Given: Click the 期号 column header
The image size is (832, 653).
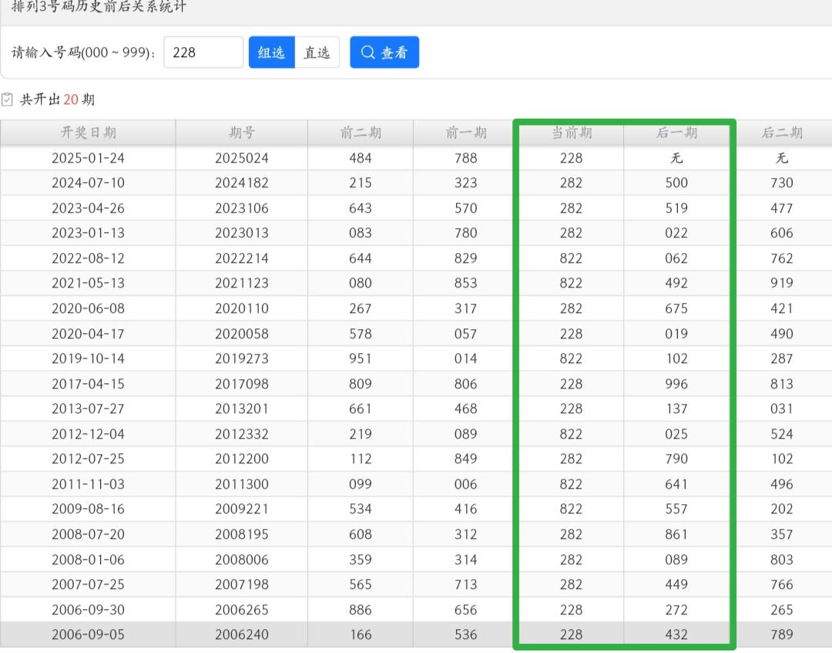Looking at the screenshot, I should (x=241, y=133).
